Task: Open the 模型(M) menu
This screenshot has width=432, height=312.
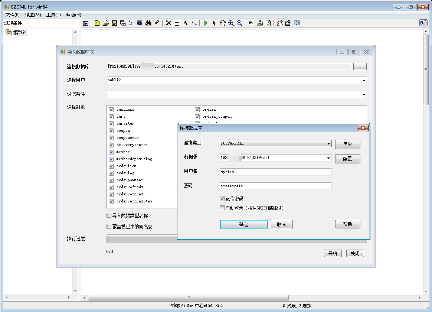Action: click(33, 14)
